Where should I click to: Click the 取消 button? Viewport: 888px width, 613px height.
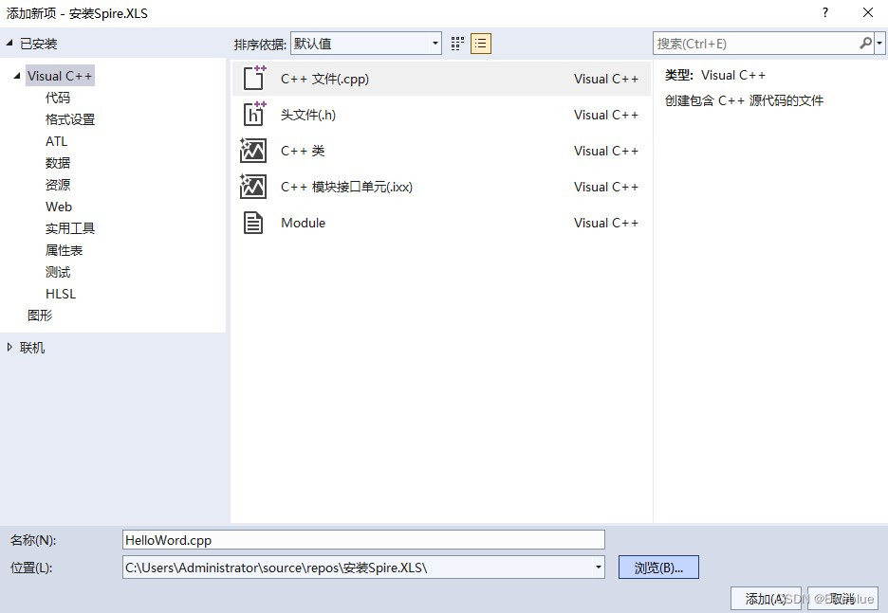pos(842,598)
